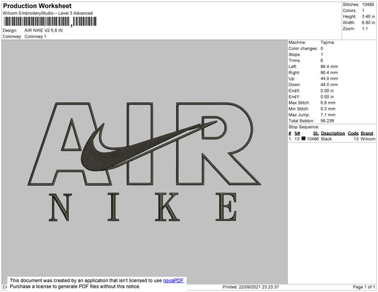The height and width of the screenshot is (292, 378).
Task: Click the Stitches value 10488 in header
Action: tap(368, 4)
